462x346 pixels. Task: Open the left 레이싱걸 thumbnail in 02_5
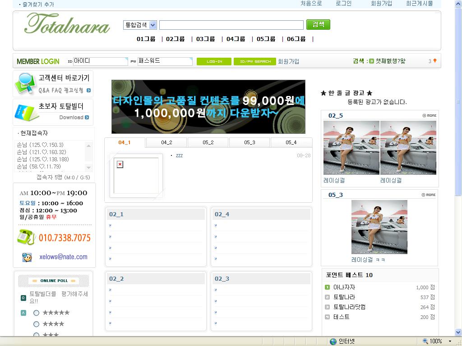click(x=351, y=148)
